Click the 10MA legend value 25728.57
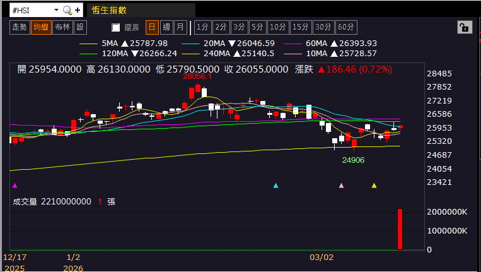481x272 pixels. (357, 54)
